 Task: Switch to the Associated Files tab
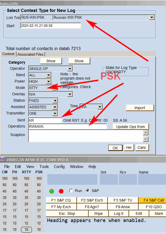[30, 54]
